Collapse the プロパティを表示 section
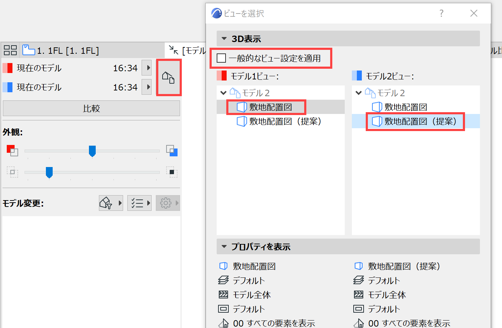502x328 pixels. tap(224, 246)
